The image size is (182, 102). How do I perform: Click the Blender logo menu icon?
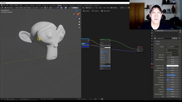pos(2,5)
